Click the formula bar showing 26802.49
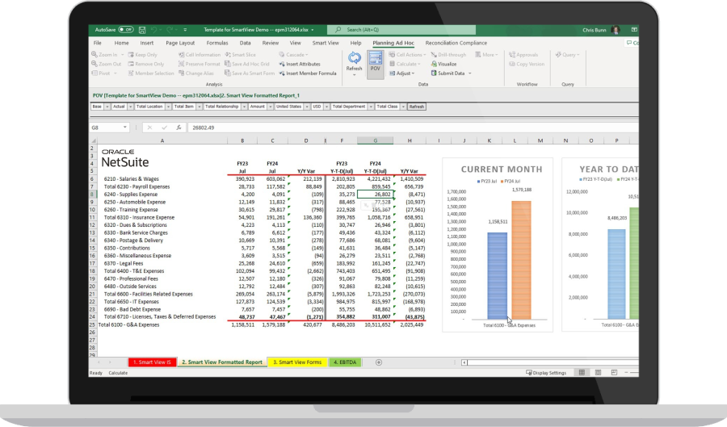This screenshot has height=427, width=727. click(x=413, y=128)
